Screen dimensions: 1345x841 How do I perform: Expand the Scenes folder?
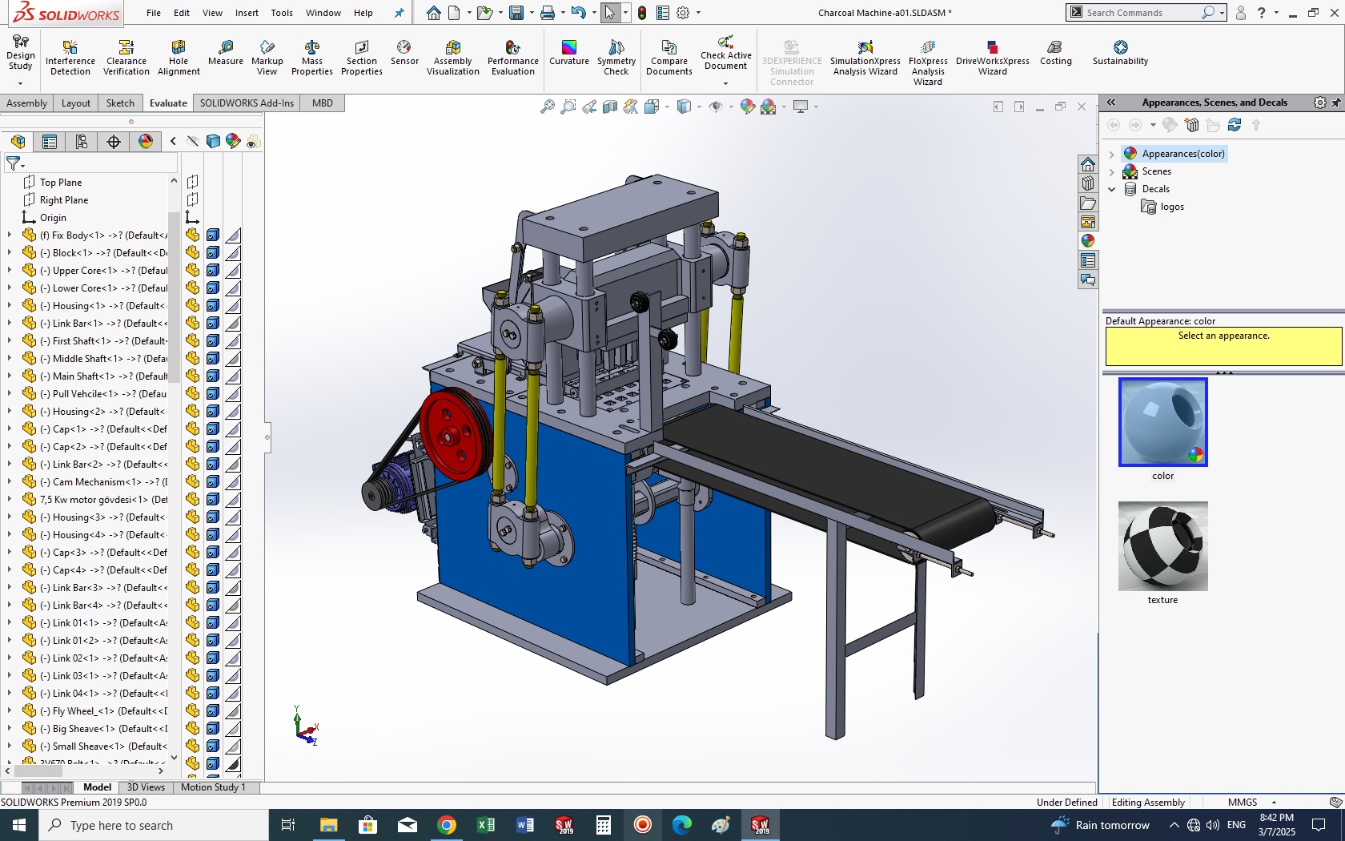coord(1111,171)
